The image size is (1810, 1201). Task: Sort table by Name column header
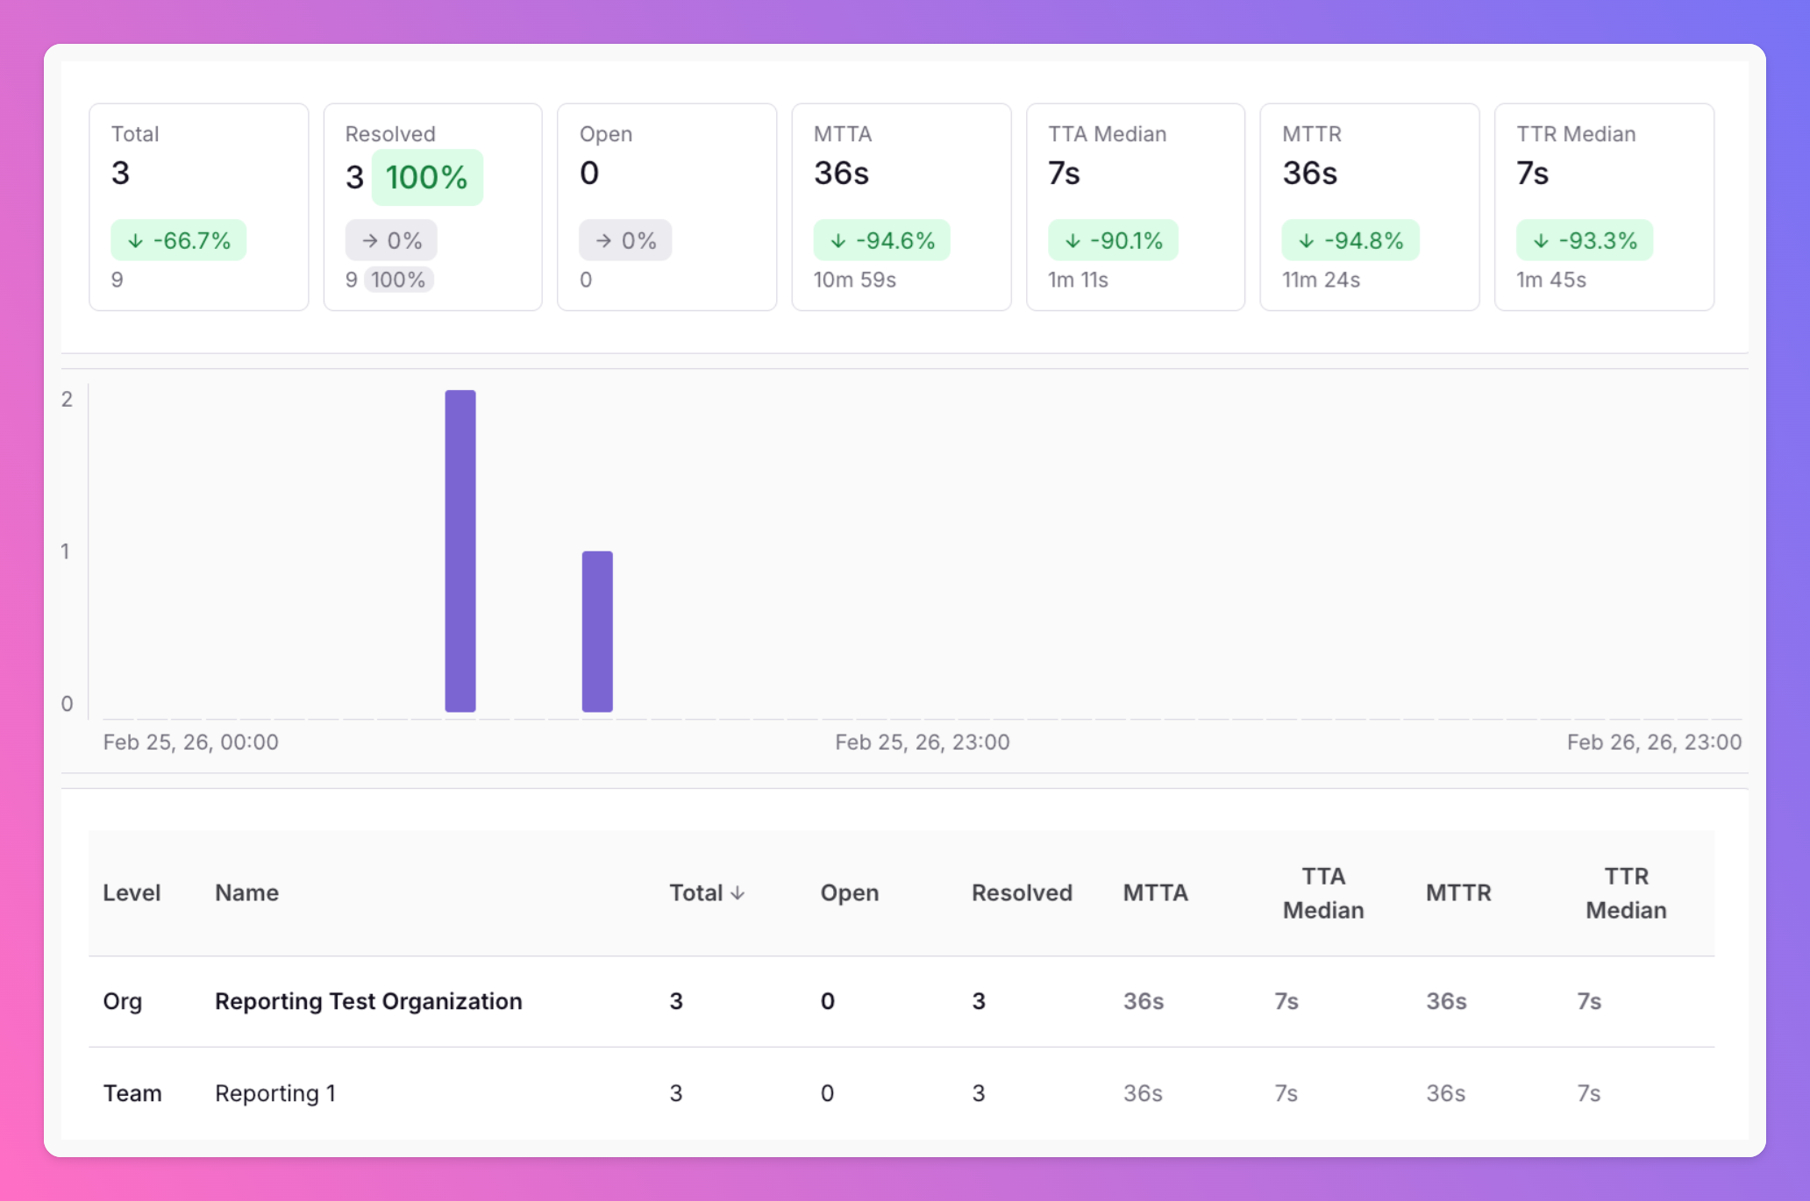246,892
